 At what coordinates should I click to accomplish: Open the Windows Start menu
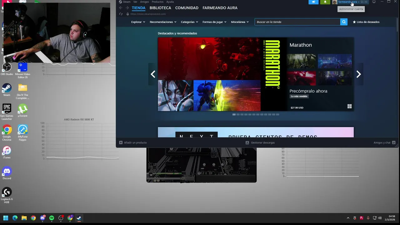(x=6, y=218)
